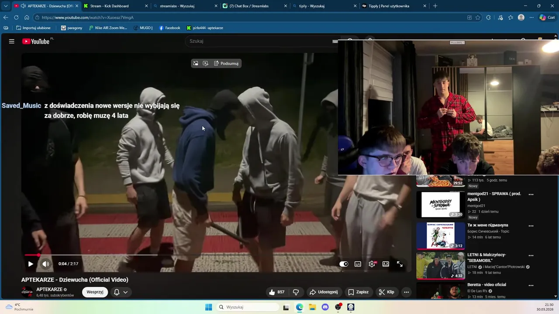Open options for mentgod21 SPRAWA video
This screenshot has width=559, height=314.
[x=531, y=195]
